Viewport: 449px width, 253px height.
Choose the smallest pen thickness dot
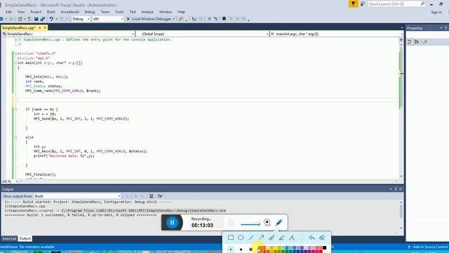(x=231, y=249)
